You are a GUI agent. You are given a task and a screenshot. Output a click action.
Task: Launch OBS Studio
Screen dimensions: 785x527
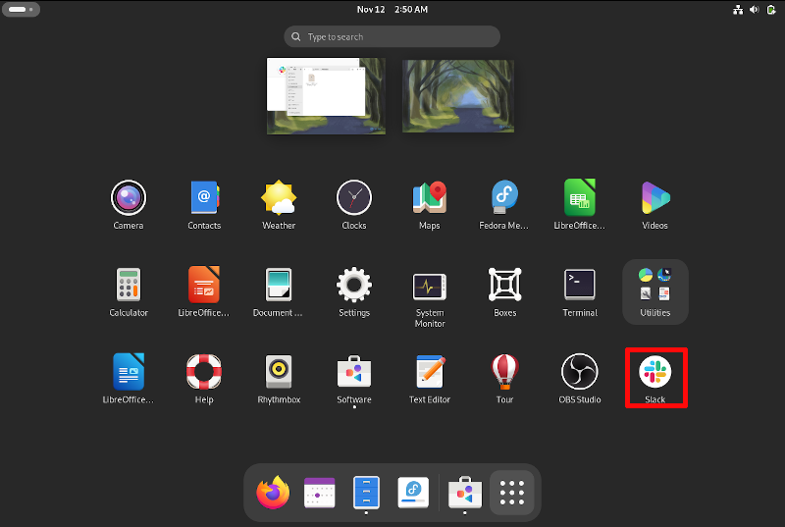(580, 372)
